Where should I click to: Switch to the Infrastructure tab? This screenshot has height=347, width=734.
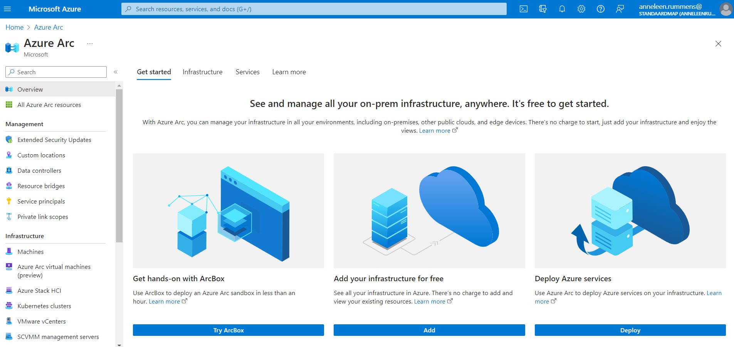point(202,72)
